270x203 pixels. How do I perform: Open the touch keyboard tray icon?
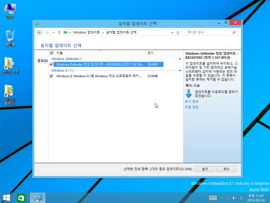pyautogui.click(x=213, y=198)
